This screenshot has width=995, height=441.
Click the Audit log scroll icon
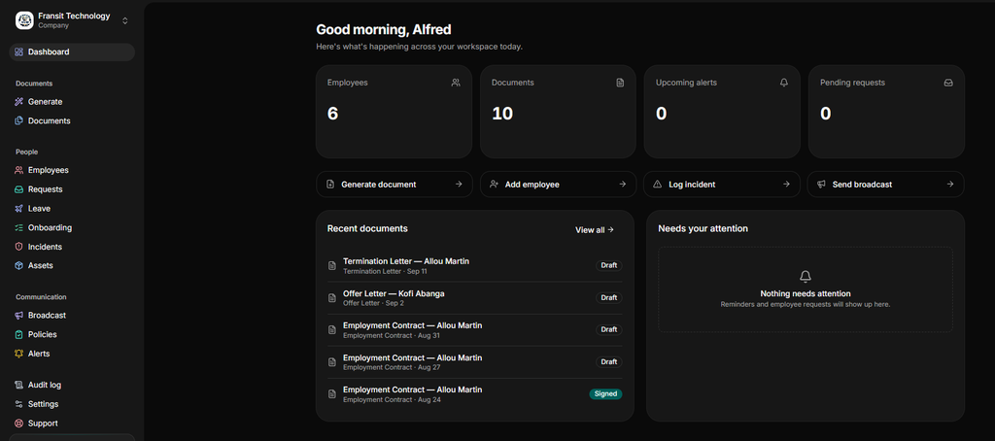(x=19, y=385)
